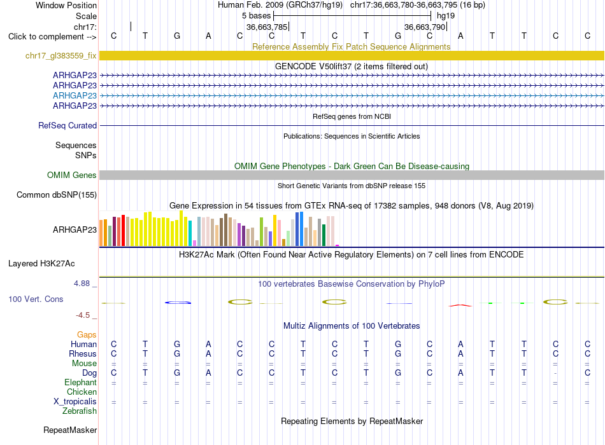Open the chr17_gl383559_fix track label

pos(60,55)
